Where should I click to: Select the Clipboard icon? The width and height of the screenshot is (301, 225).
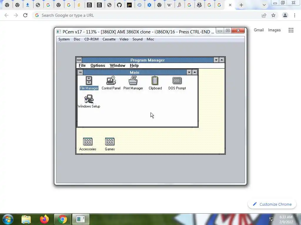pos(155,83)
